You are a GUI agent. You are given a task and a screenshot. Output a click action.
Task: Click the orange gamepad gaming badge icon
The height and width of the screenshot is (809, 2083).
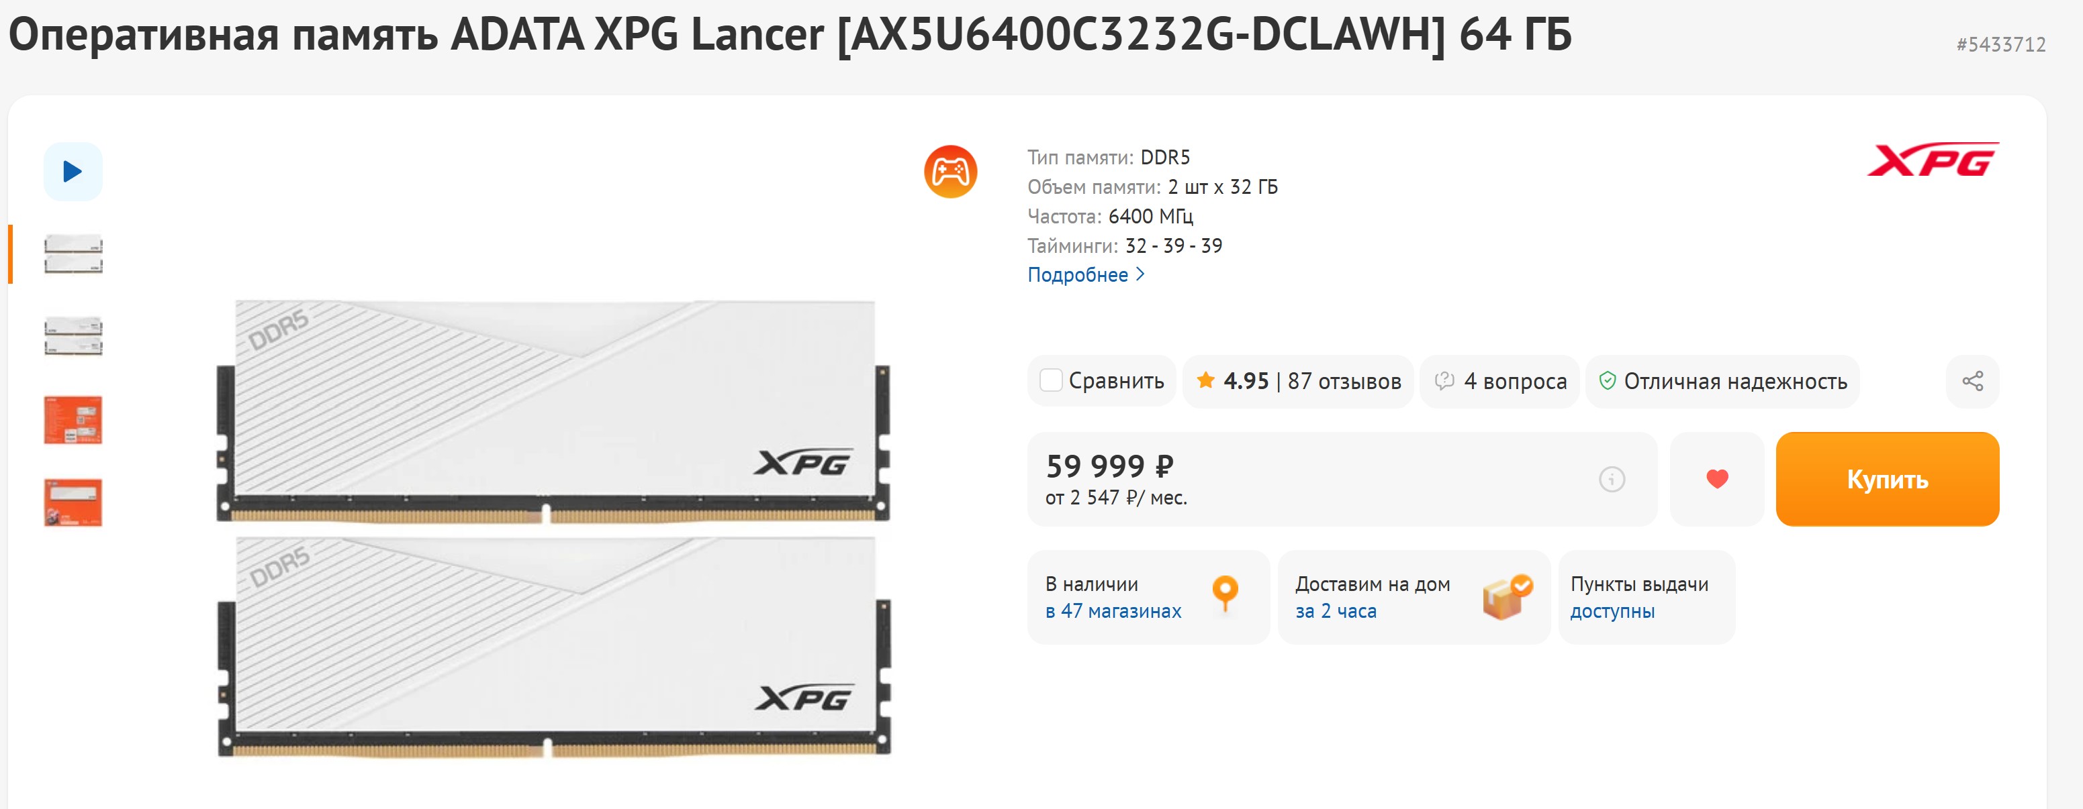click(x=950, y=171)
